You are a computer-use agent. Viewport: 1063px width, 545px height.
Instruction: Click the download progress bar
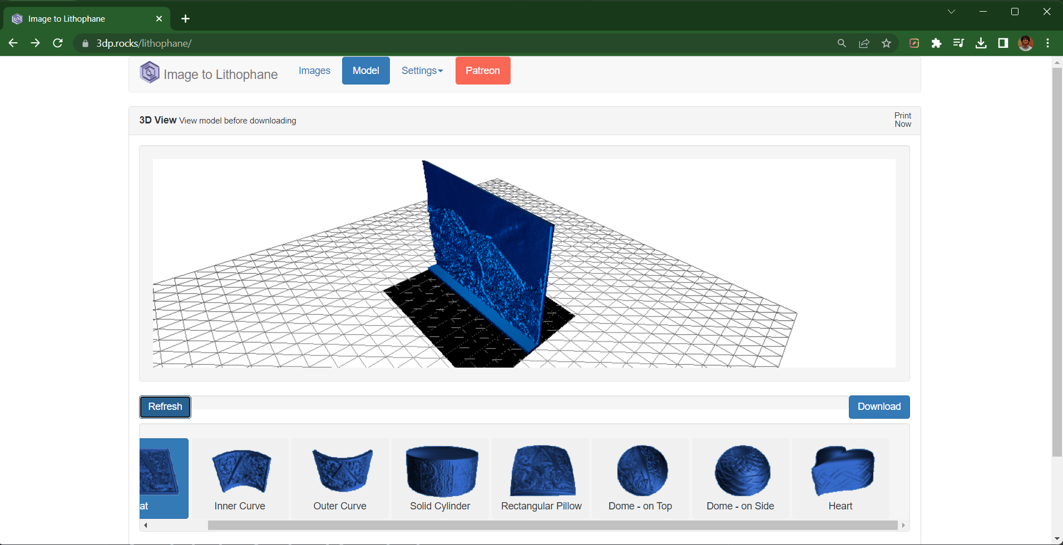(x=520, y=403)
